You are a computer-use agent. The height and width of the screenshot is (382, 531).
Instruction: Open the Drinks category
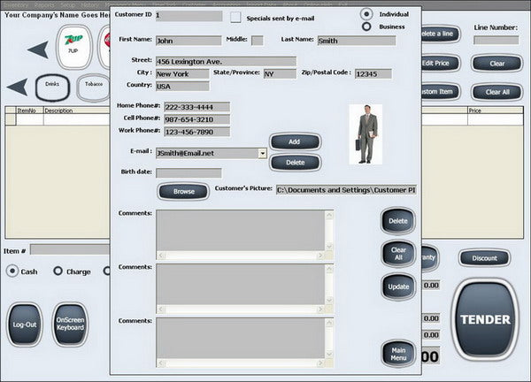tap(52, 88)
